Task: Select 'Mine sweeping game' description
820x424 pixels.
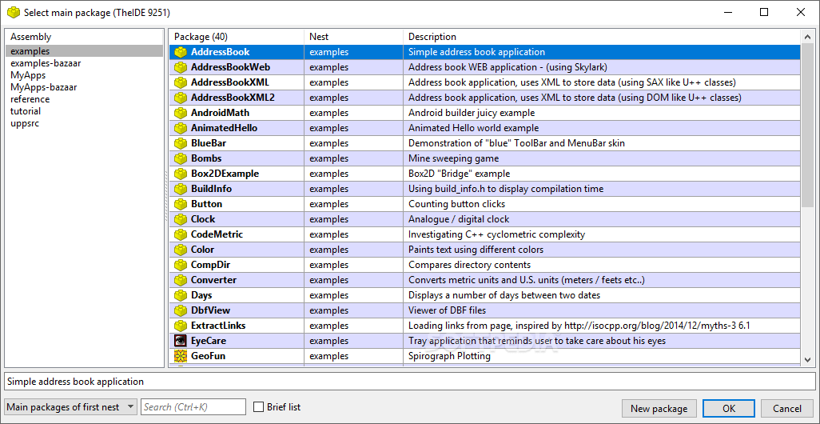Action: tap(453, 158)
